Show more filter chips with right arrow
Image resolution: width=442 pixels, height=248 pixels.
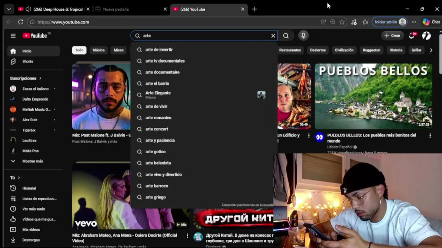pyautogui.click(x=431, y=50)
